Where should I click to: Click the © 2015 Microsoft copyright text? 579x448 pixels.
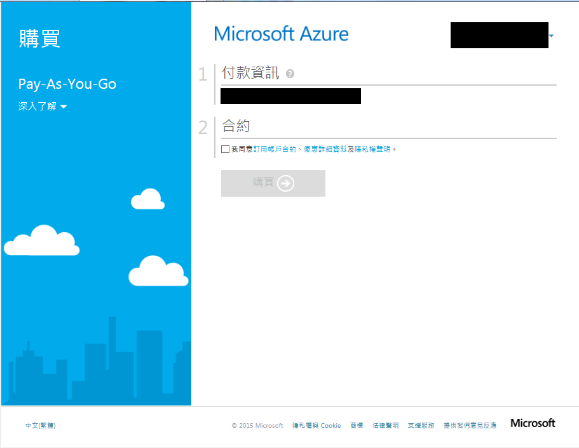257,426
